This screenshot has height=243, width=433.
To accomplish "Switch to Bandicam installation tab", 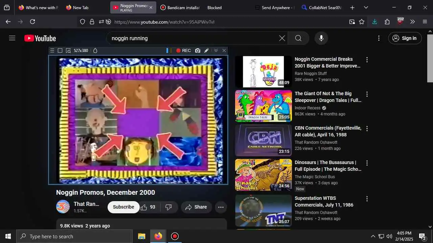I will click(180, 7).
